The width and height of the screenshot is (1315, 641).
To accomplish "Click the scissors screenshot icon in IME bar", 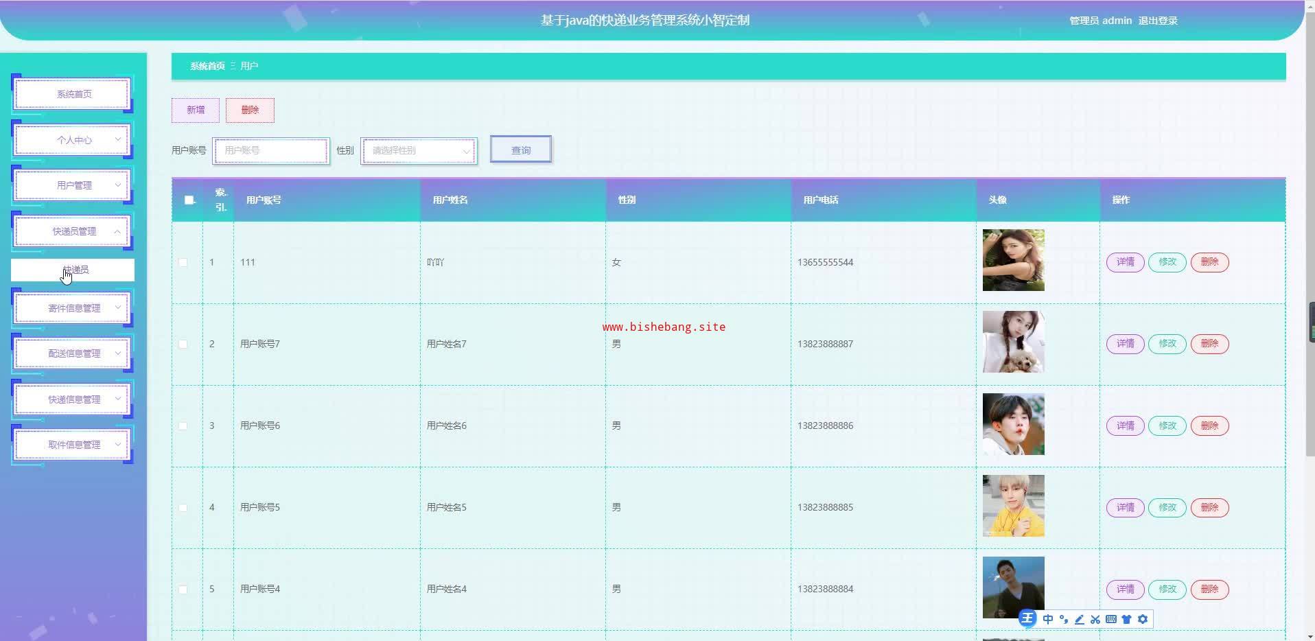I will [x=1095, y=619].
